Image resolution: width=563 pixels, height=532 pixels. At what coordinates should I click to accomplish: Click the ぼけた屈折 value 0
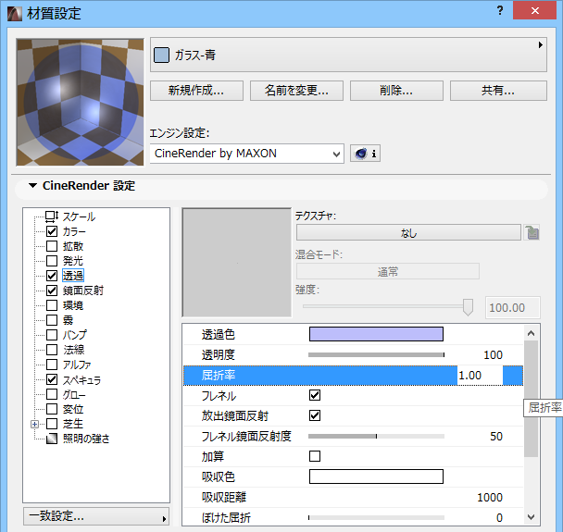coord(499,517)
